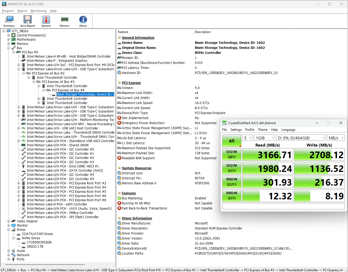Select the Video Adapter tree node
Viewport: 348px width, 272px height.
27,221
